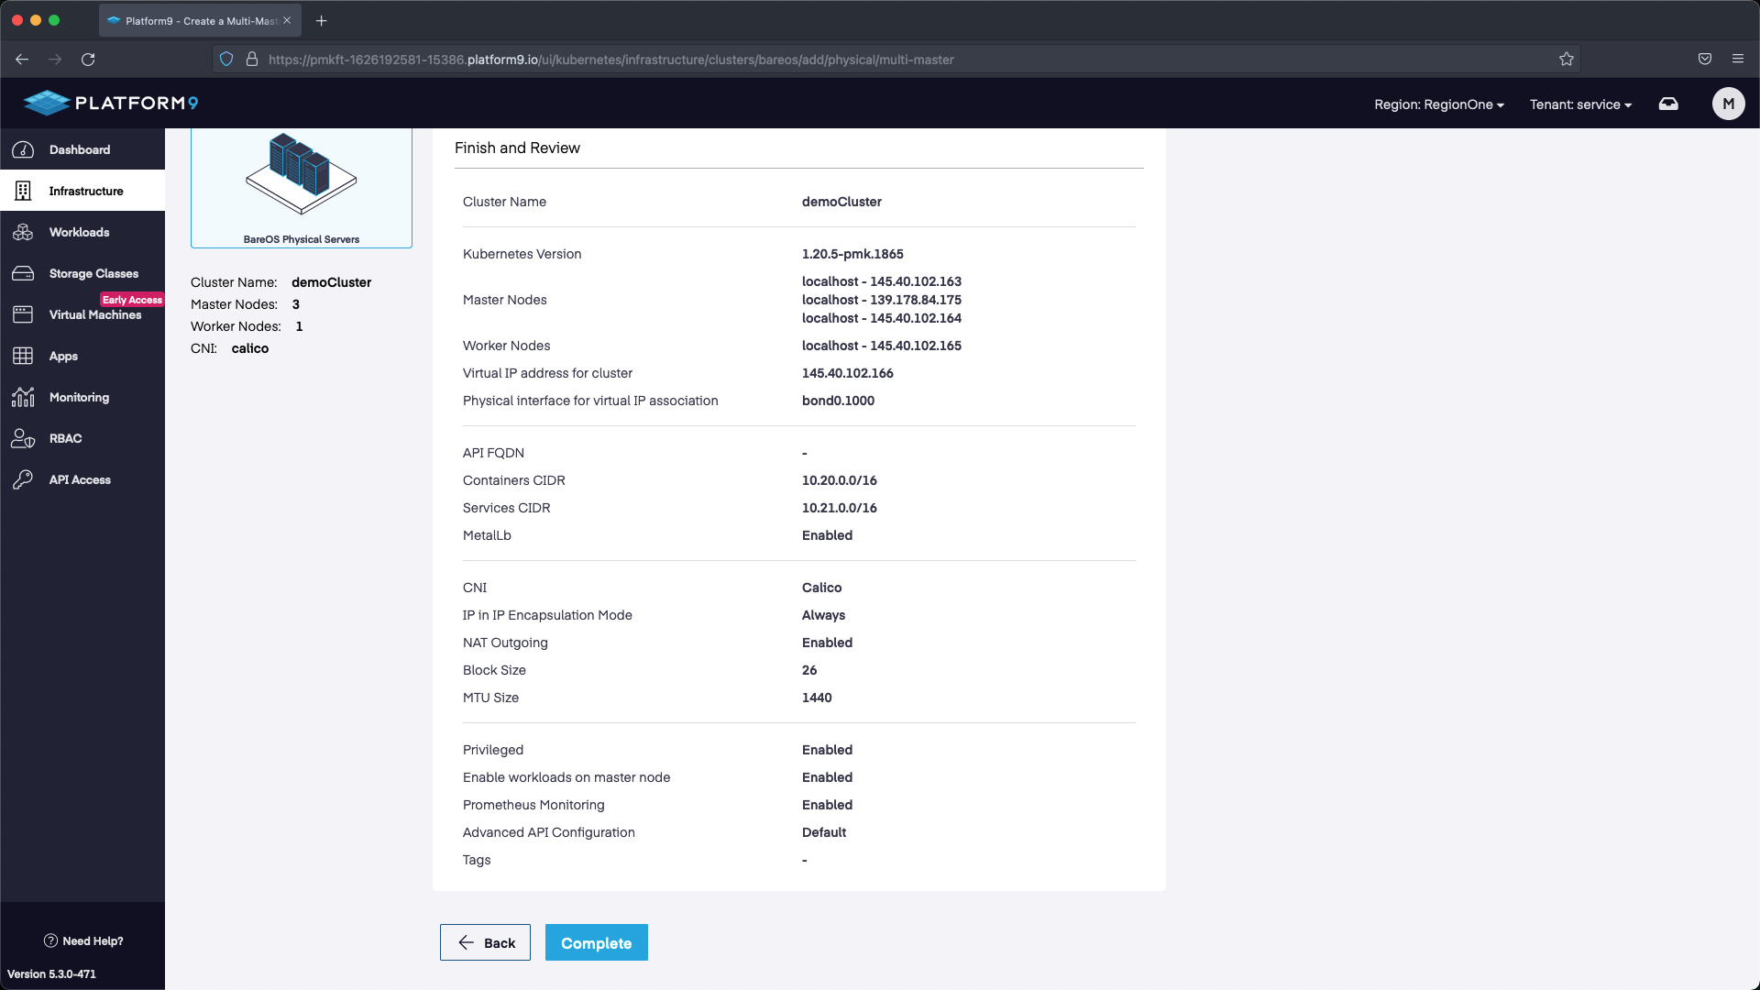1760x990 pixels.
Task: Go back using the browser back arrow
Action: pyautogui.click(x=22, y=59)
